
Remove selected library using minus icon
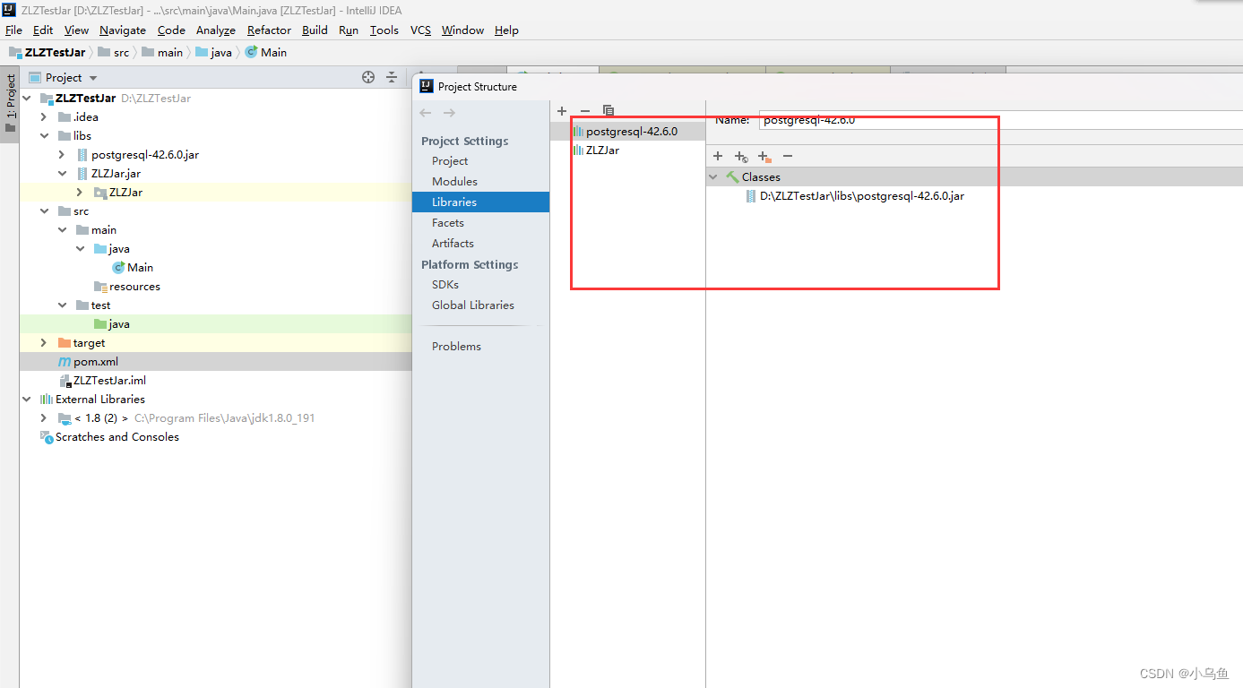585,111
